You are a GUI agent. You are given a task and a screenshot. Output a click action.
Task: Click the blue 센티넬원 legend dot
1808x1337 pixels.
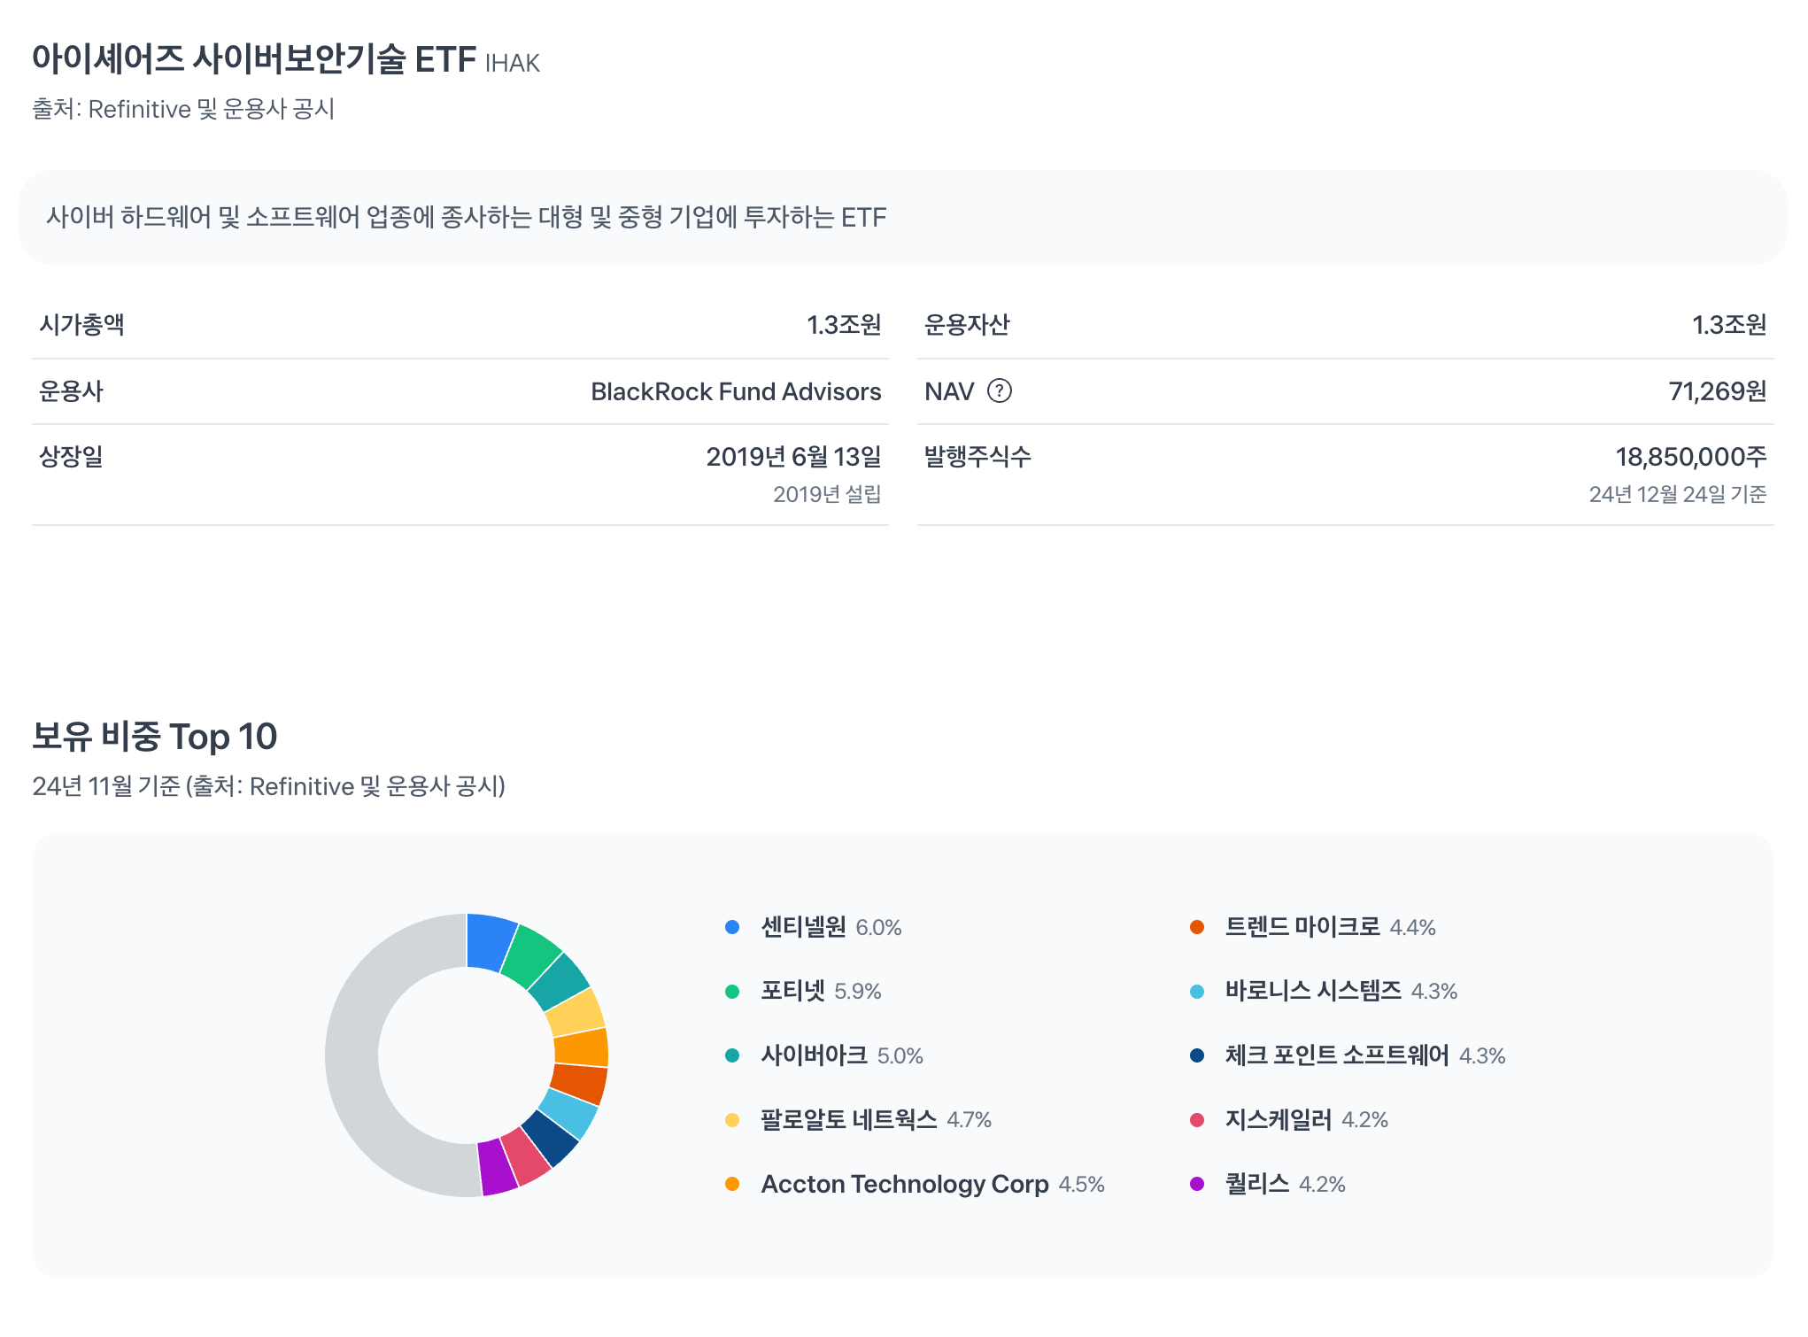732,927
